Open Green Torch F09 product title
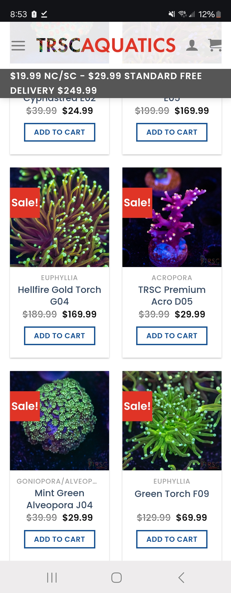Screen dimensions: 231x593 [172, 494]
